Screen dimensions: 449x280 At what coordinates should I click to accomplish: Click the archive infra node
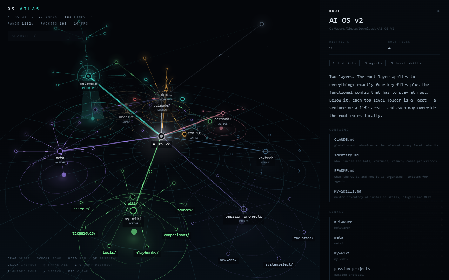(126, 111)
